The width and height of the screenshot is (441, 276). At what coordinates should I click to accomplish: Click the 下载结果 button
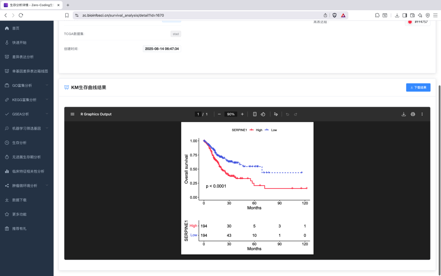pyautogui.click(x=418, y=88)
